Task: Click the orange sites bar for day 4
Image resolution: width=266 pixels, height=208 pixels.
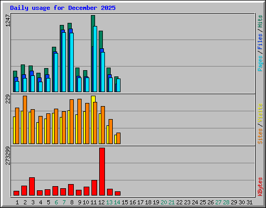Action: (x=41, y=130)
